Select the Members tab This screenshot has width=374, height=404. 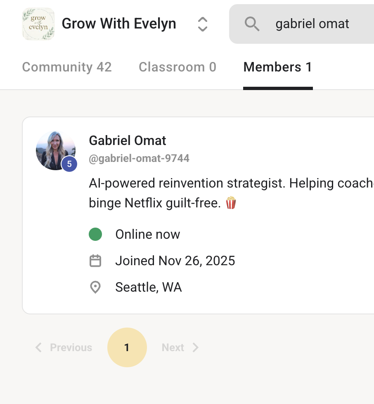[278, 67]
